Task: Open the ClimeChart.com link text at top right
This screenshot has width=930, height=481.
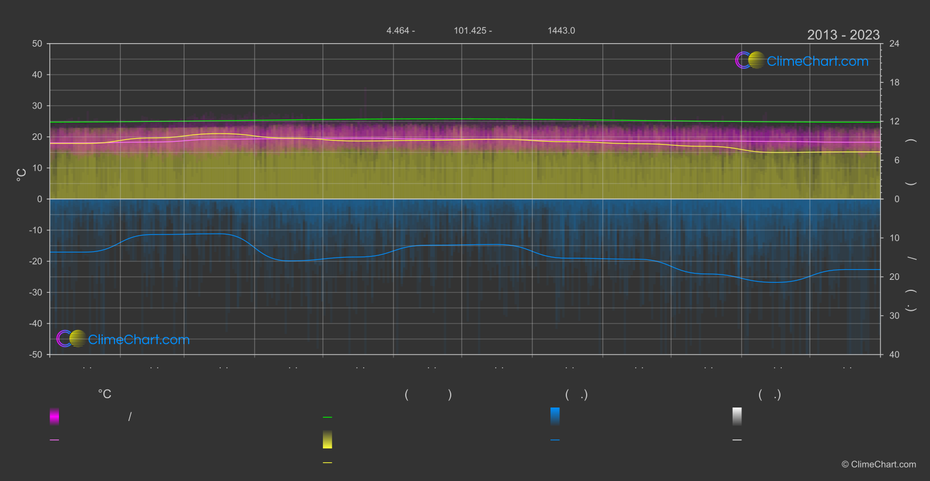Action: point(817,61)
